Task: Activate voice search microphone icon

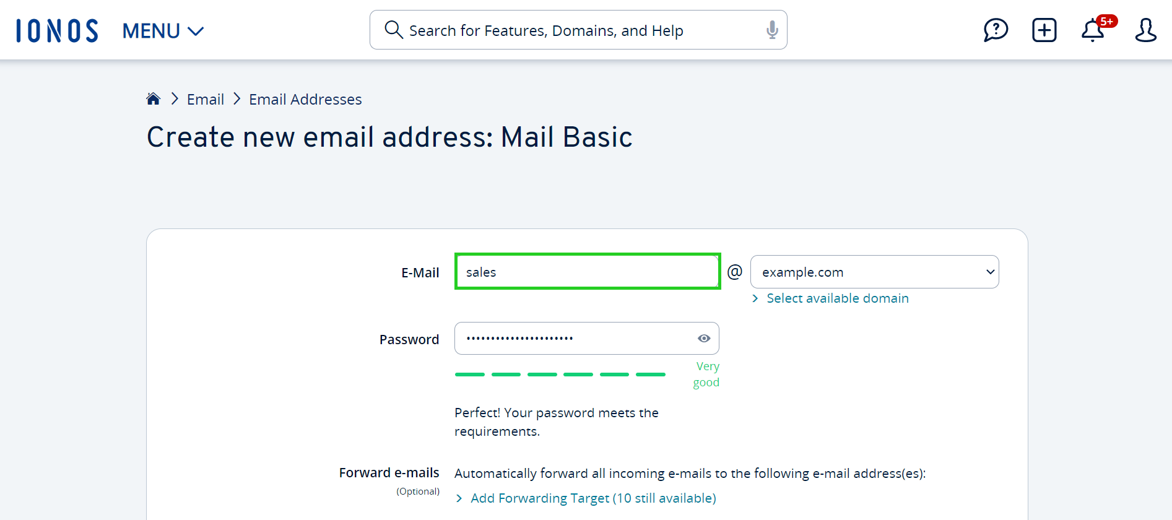Action: pyautogui.click(x=771, y=30)
